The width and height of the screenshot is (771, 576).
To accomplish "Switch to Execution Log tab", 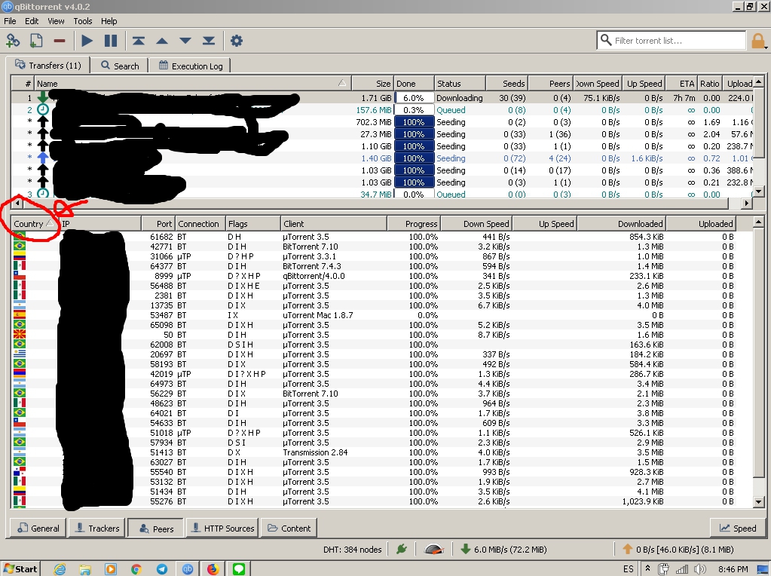I will [x=191, y=66].
